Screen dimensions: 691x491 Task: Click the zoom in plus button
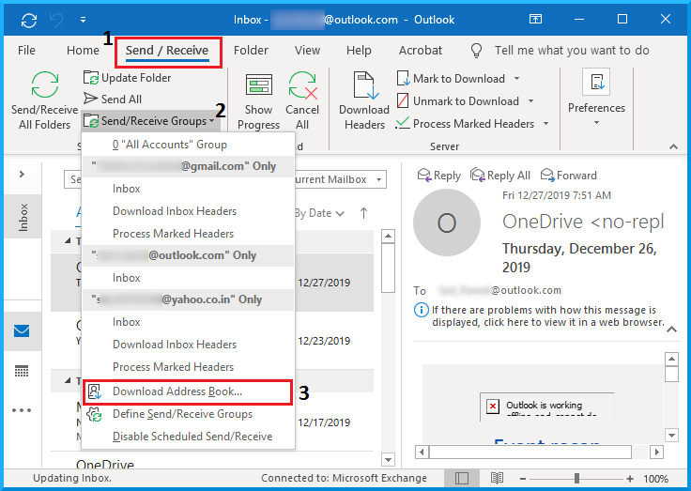[x=630, y=479]
